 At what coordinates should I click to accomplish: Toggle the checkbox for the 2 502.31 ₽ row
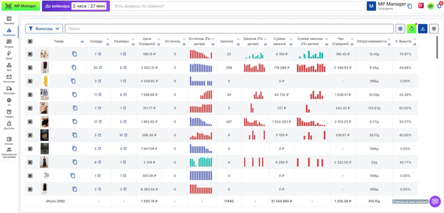[x=30, y=68]
